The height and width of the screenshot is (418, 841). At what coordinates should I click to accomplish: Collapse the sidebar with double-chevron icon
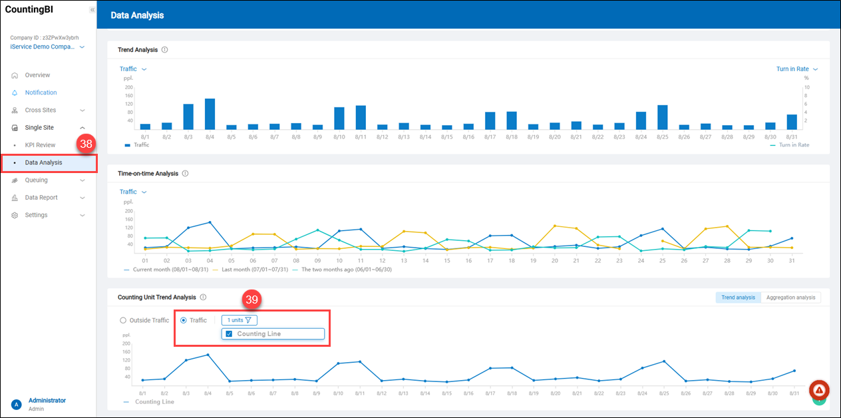92,11
